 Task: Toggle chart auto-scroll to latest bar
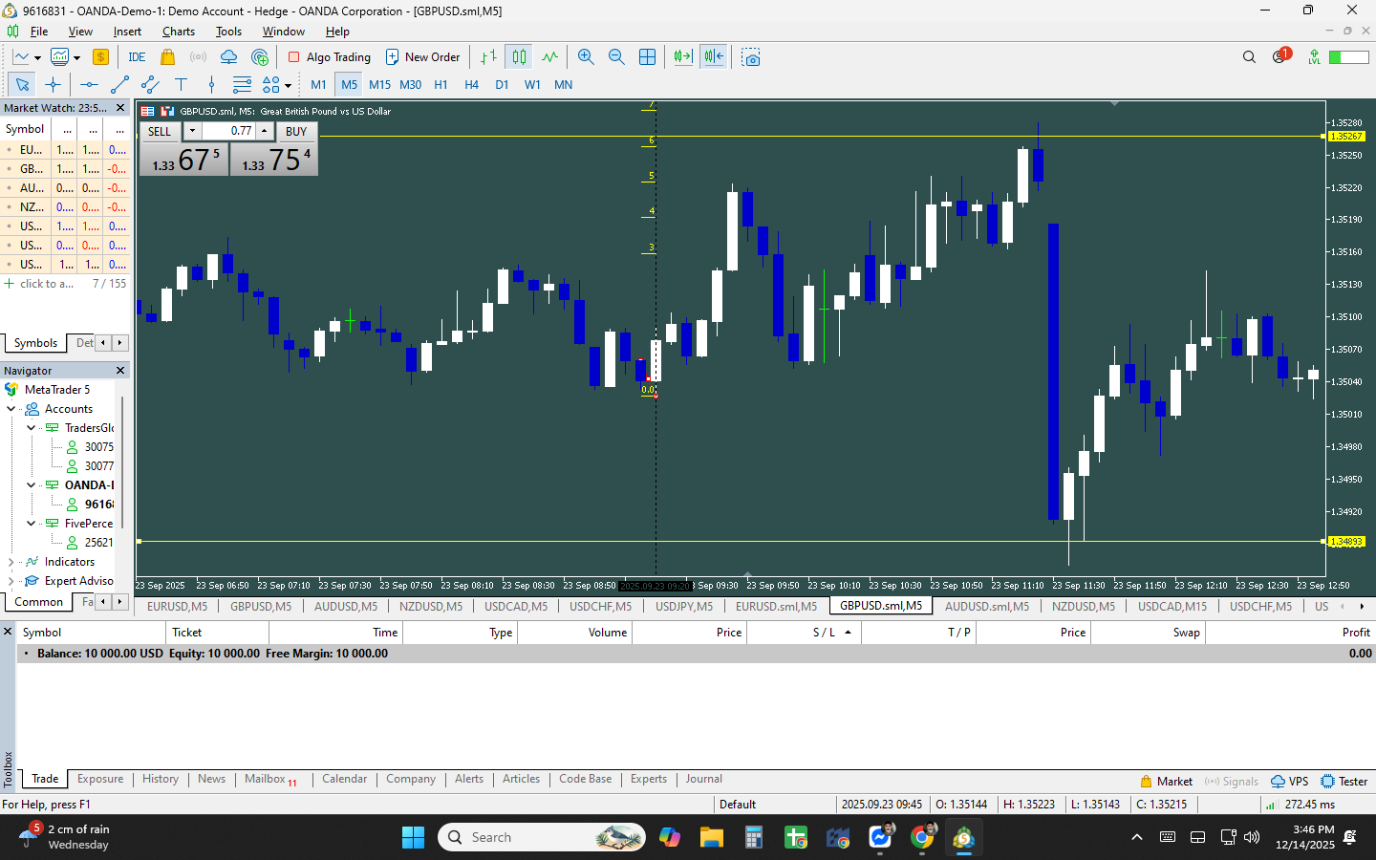pos(683,57)
